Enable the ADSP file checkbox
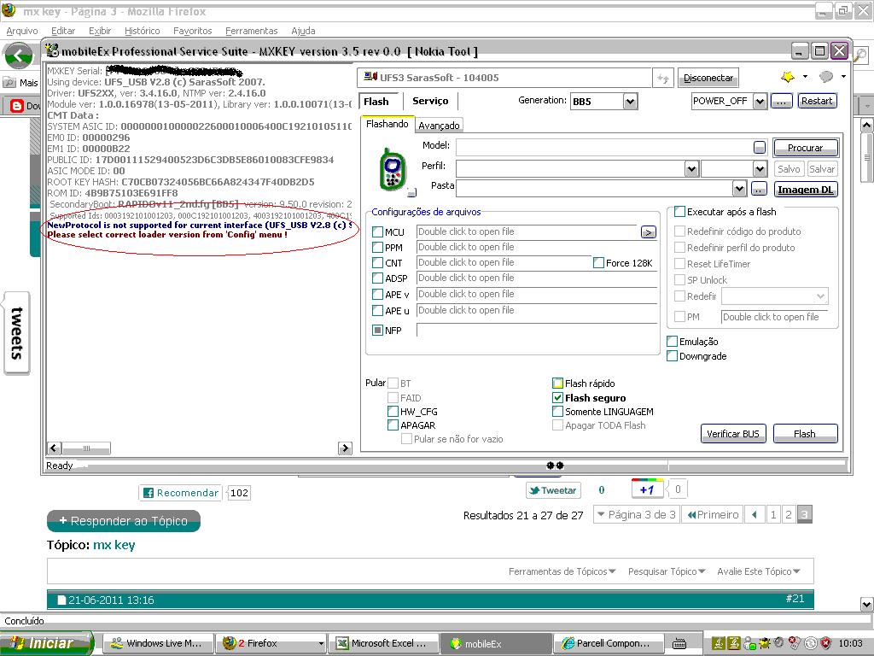 pos(377,278)
